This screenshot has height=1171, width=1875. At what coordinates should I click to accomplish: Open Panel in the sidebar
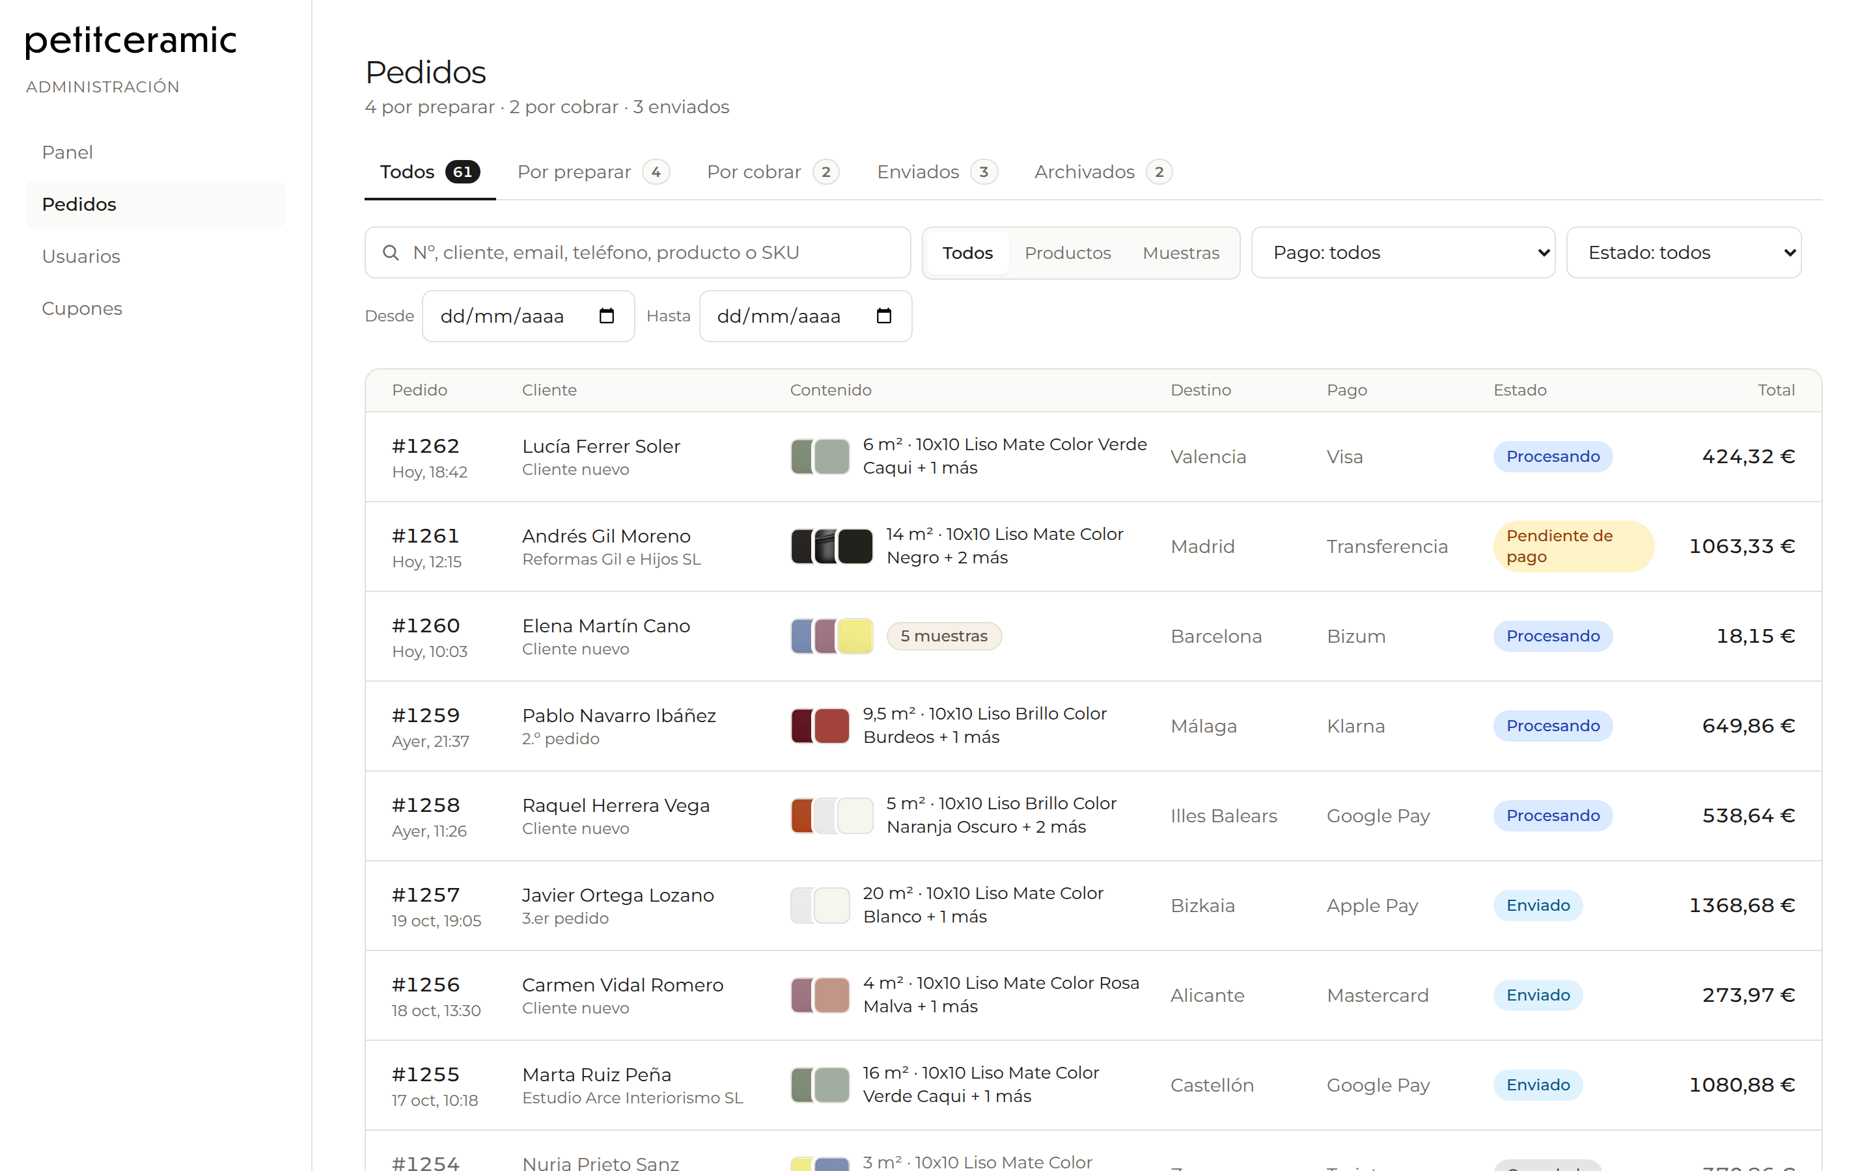coord(155,153)
